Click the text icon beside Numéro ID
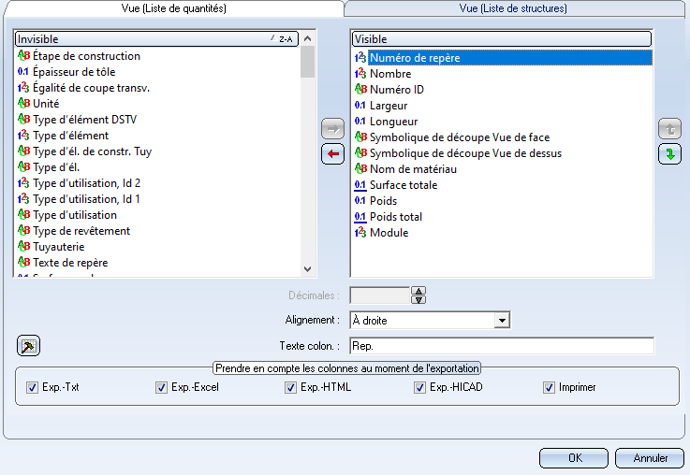Viewport: 690px width, 475px height. [360, 89]
